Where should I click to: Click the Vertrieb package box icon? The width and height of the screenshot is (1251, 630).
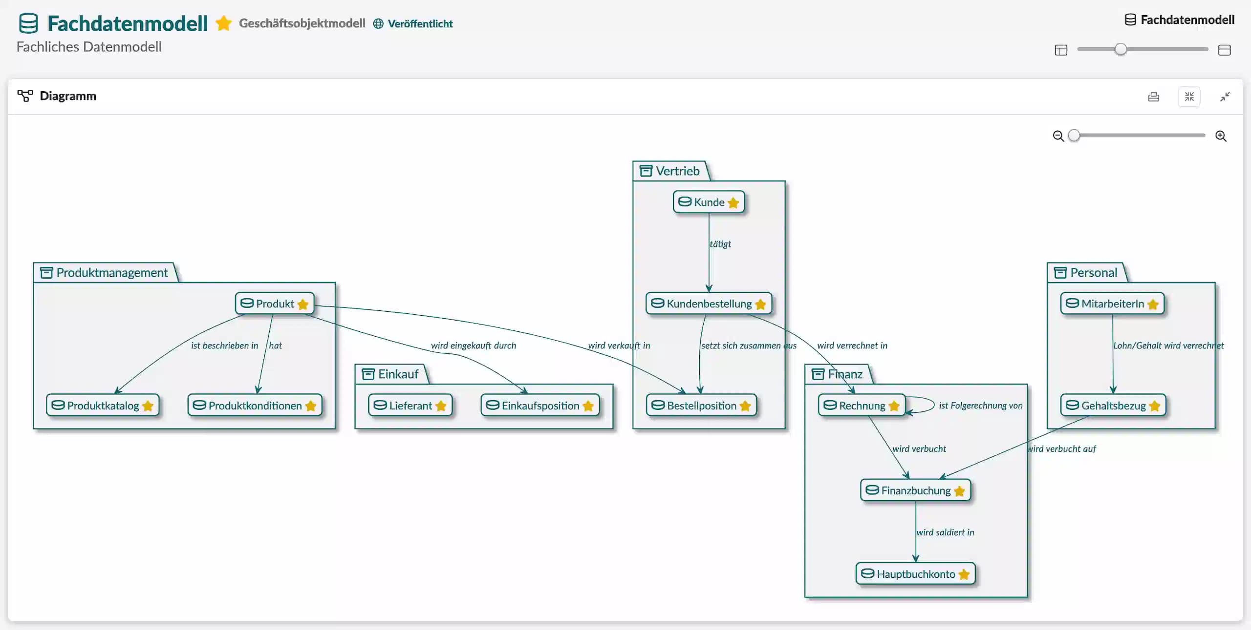tap(646, 171)
